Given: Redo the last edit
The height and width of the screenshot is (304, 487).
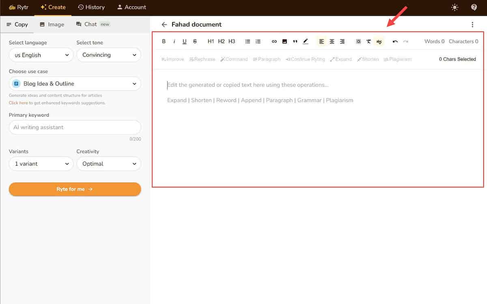Looking at the screenshot, I should pyautogui.click(x=405, y=41).
